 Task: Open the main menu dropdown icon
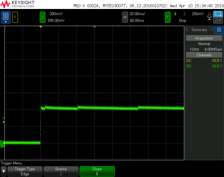point(6,17)
